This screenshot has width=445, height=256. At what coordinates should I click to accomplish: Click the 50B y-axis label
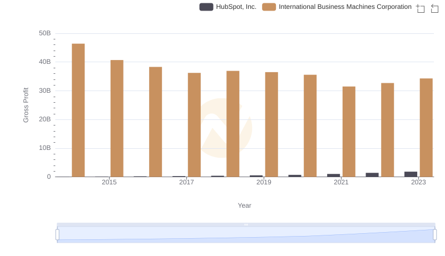[45, 33]
